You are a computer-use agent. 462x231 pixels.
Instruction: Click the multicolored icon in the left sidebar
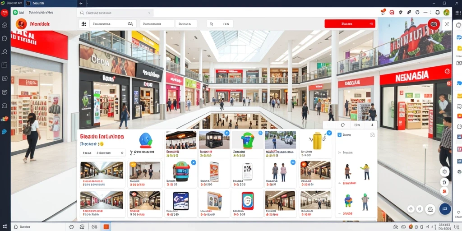coord(5,119)
